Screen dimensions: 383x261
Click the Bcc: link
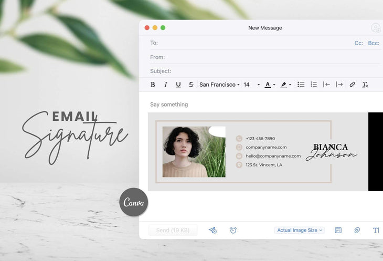pyautogui.click(x=374, y=43)
